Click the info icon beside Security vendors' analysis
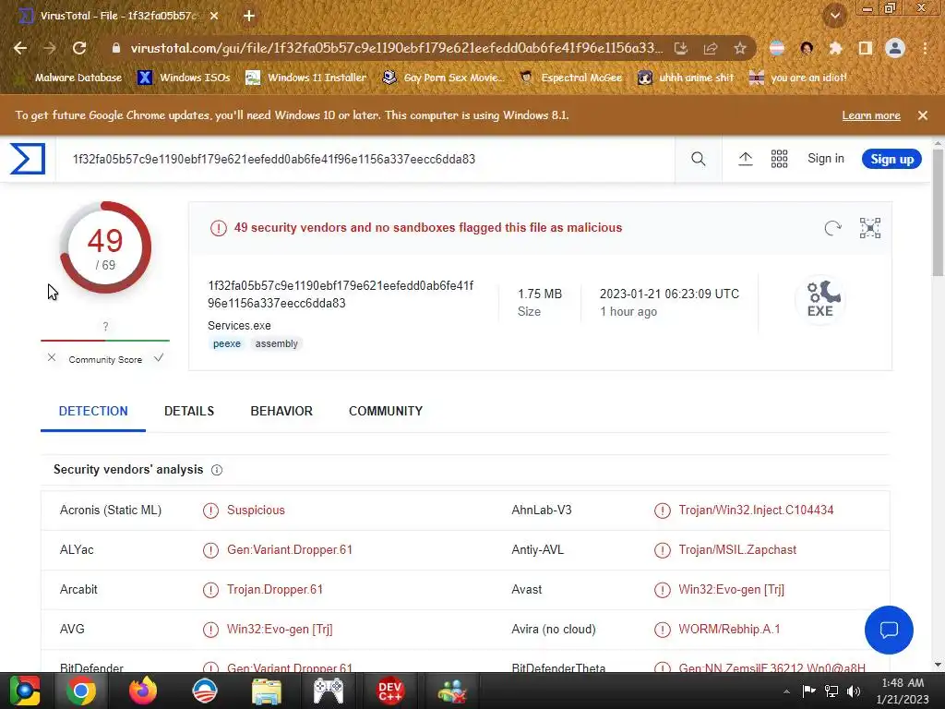This screenshot has height=709, width=945. tap(217, 470)
